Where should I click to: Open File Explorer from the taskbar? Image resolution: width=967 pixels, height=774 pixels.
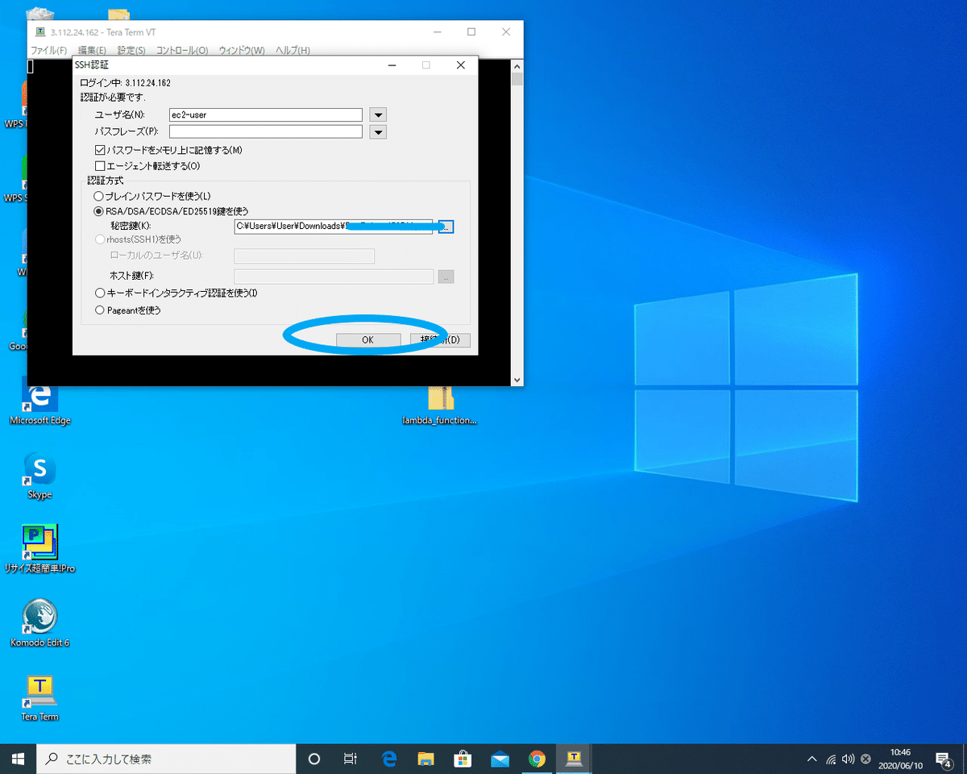coord(425,759)
